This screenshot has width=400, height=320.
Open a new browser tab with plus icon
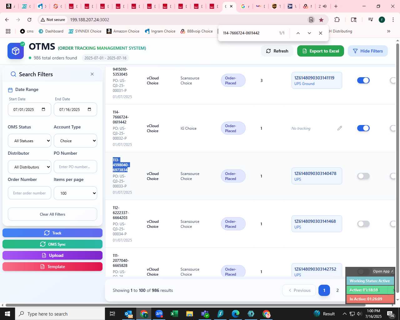(x=336, y=6)
